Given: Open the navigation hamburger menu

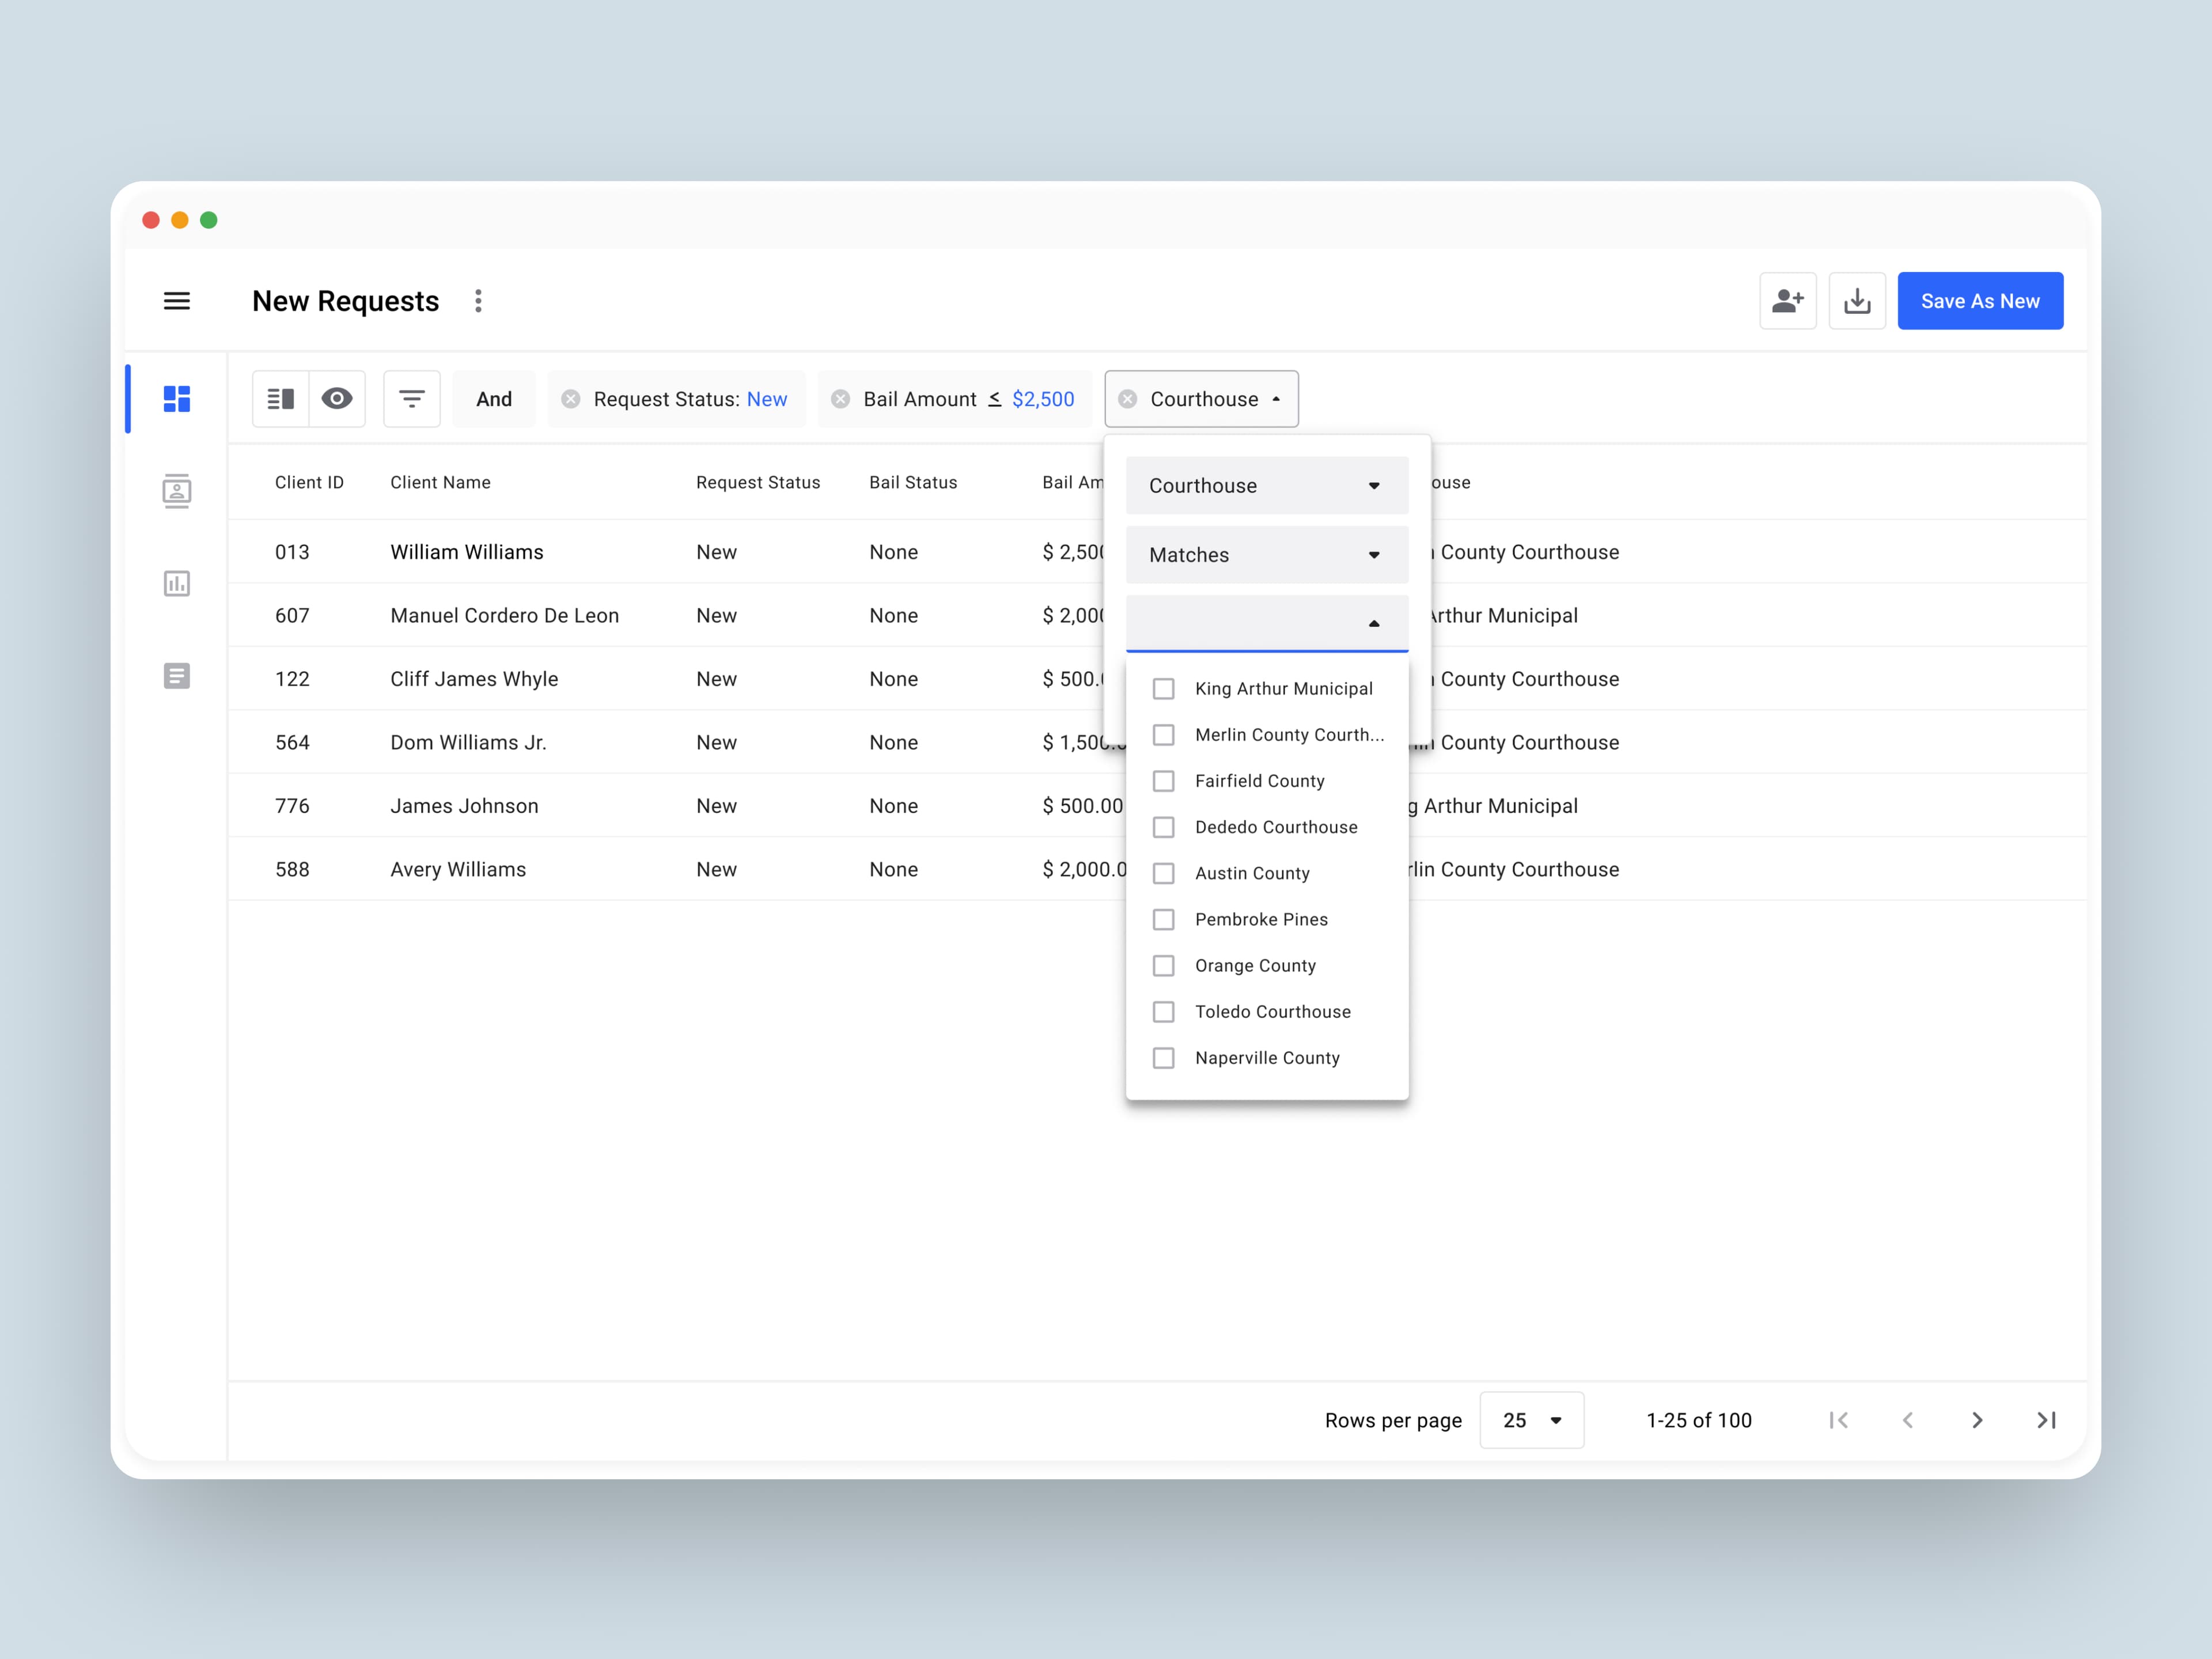Looking at the screenshot, I should click(x=177, y=301).
